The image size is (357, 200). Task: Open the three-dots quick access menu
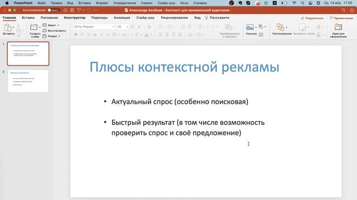[x=95, y=10]
